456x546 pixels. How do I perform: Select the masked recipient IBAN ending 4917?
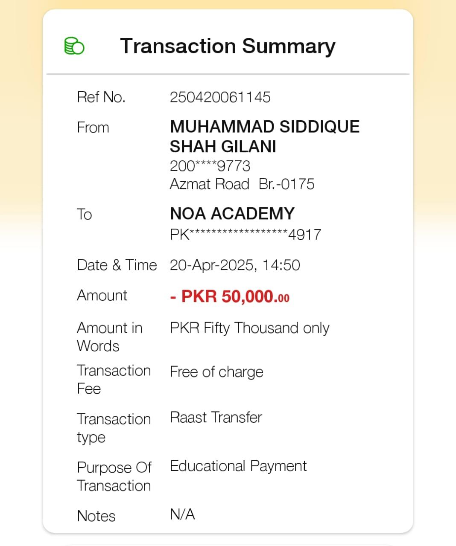pyautogui.click(x=245, y=234)
